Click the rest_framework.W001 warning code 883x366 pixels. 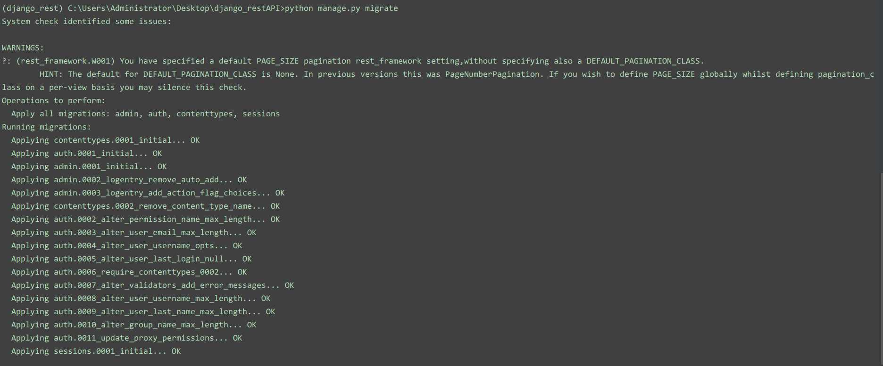point(65,61)
